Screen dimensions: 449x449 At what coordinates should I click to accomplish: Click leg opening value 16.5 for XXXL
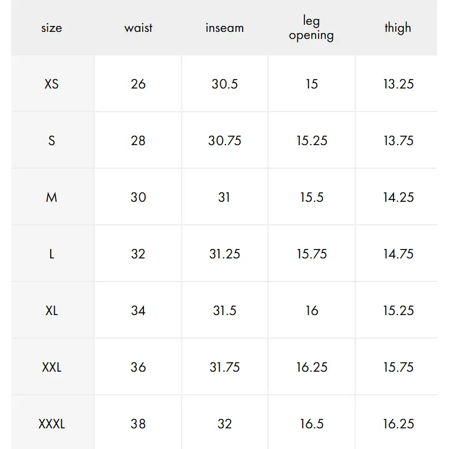coord(312,424)
